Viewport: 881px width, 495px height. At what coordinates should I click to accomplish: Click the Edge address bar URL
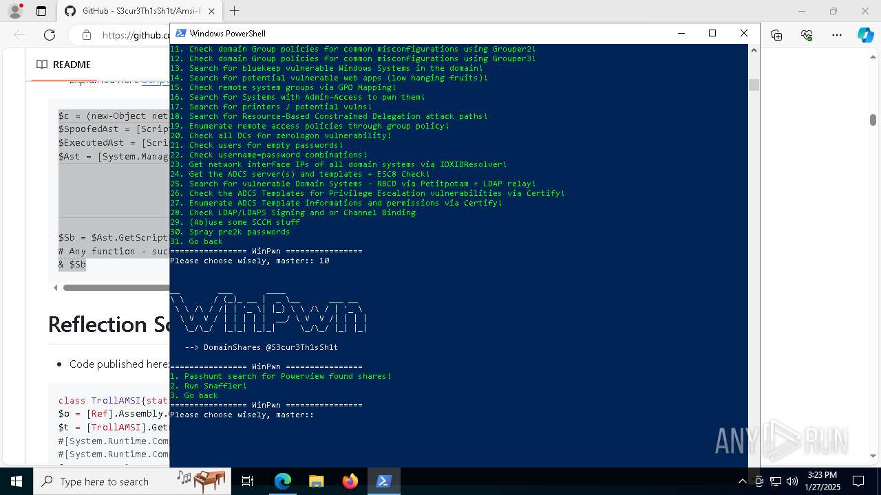click(136, 35)
